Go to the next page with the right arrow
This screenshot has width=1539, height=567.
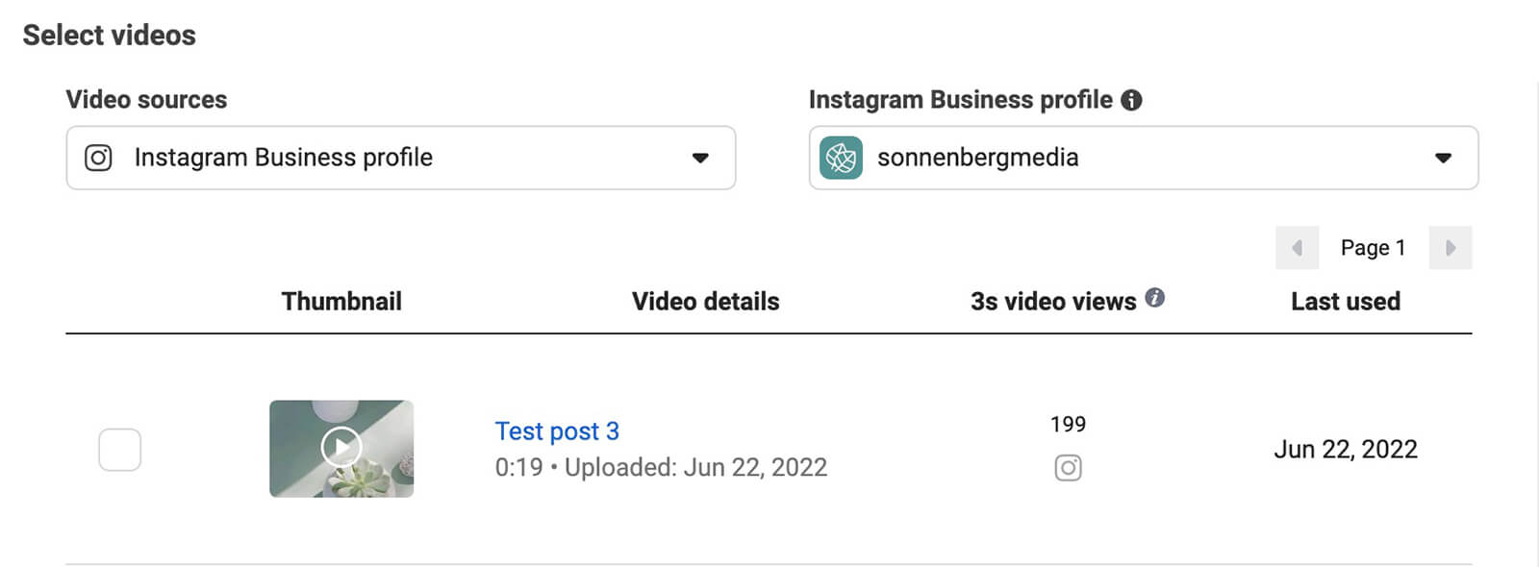pyautogui.click(x=1451, y=248)
